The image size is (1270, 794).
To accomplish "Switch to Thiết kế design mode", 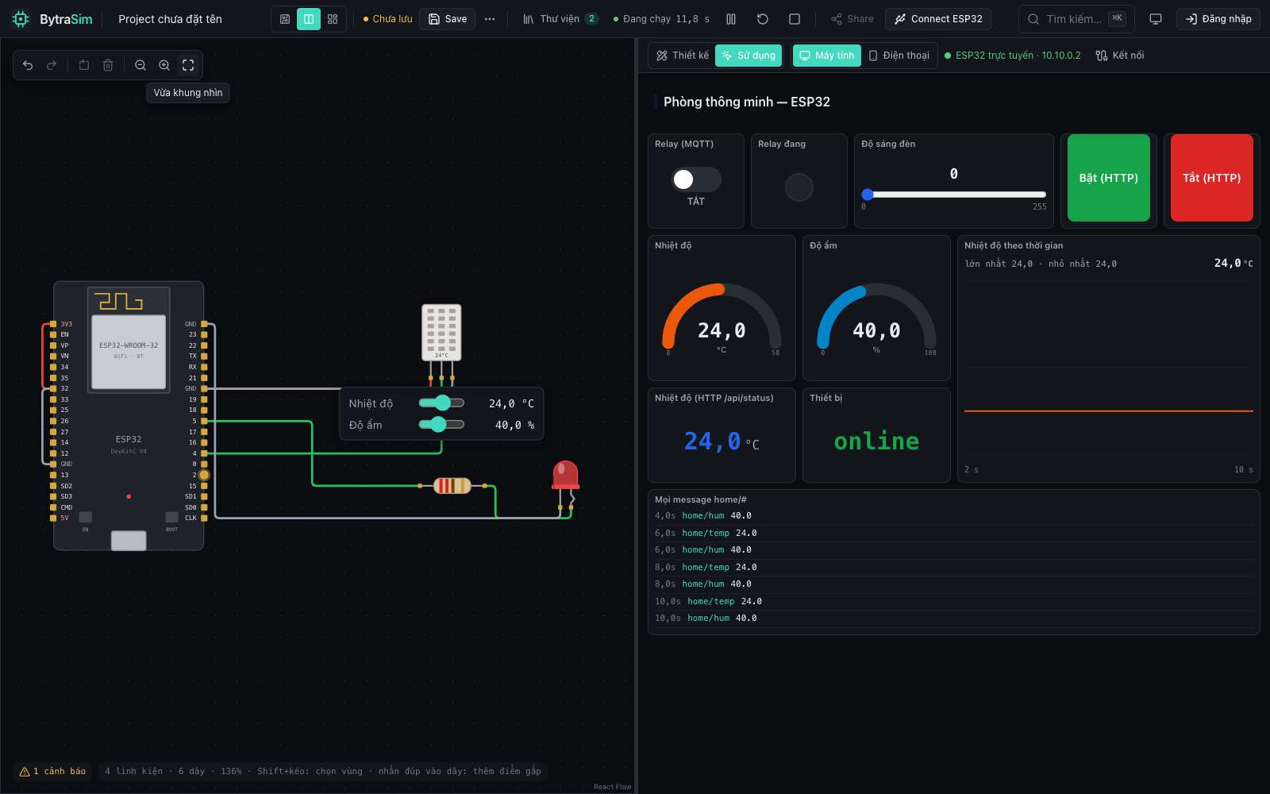I will (683, 56).
